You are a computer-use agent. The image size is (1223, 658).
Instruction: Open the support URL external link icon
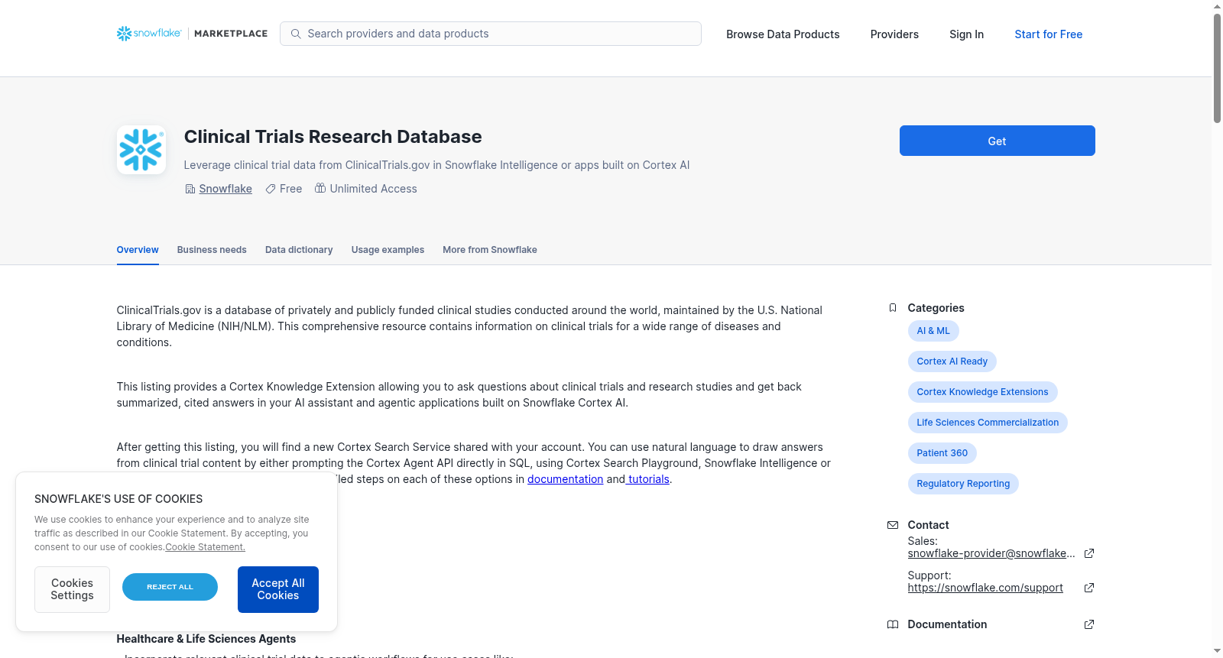(1089, 588)
